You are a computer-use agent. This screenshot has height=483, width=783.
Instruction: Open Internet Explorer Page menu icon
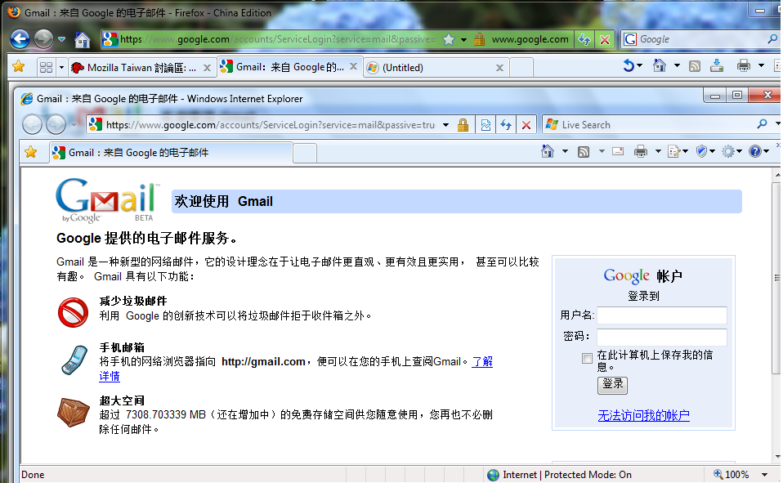(x=678, y=151)
